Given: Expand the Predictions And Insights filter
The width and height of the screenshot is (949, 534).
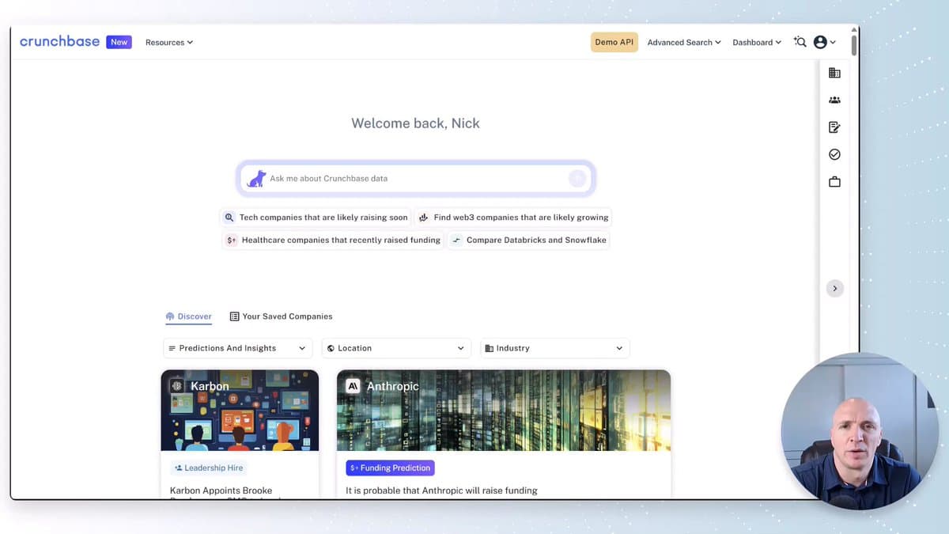Looking at the screenshot, I should pos(236,348).
